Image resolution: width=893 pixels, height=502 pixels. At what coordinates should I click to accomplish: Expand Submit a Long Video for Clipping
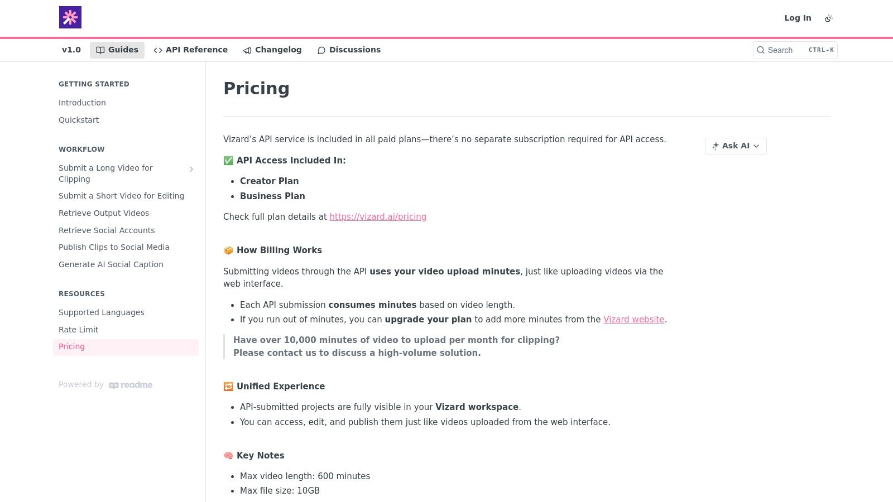[191, 169]
